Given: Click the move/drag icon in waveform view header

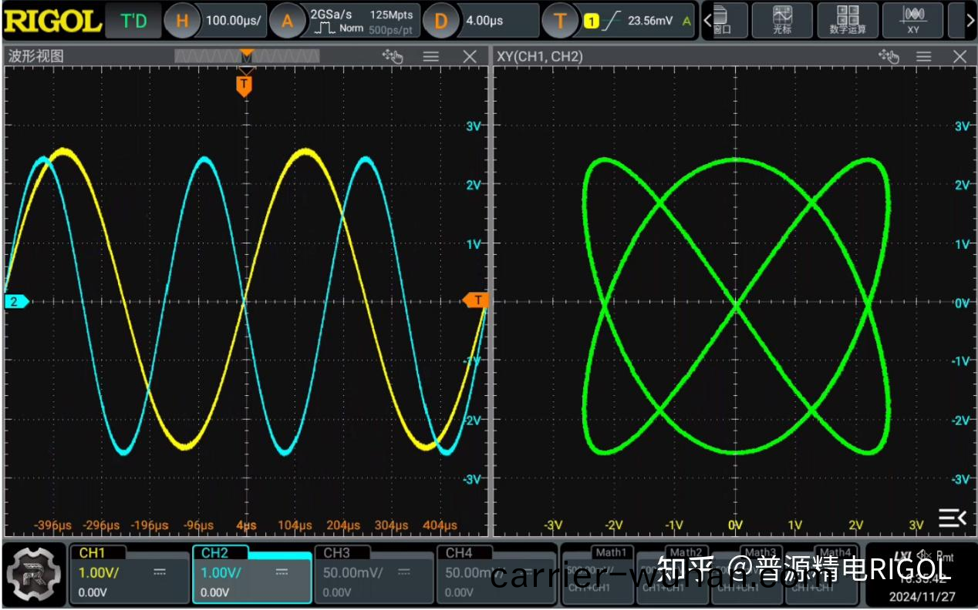Looking at the screenshot, I should click(x=393, y=56).
